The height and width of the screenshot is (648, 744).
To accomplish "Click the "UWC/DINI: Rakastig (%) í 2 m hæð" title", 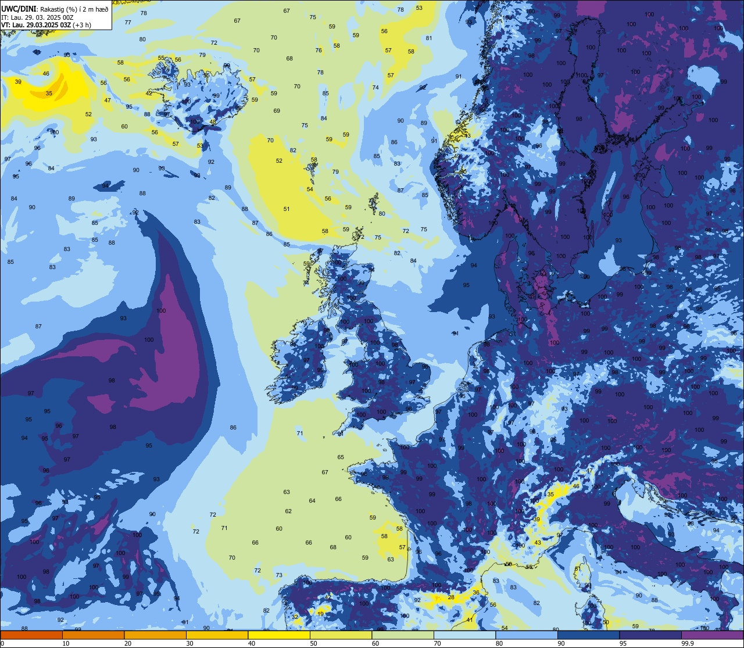I will pyautogui.click(x=55, y=9).
